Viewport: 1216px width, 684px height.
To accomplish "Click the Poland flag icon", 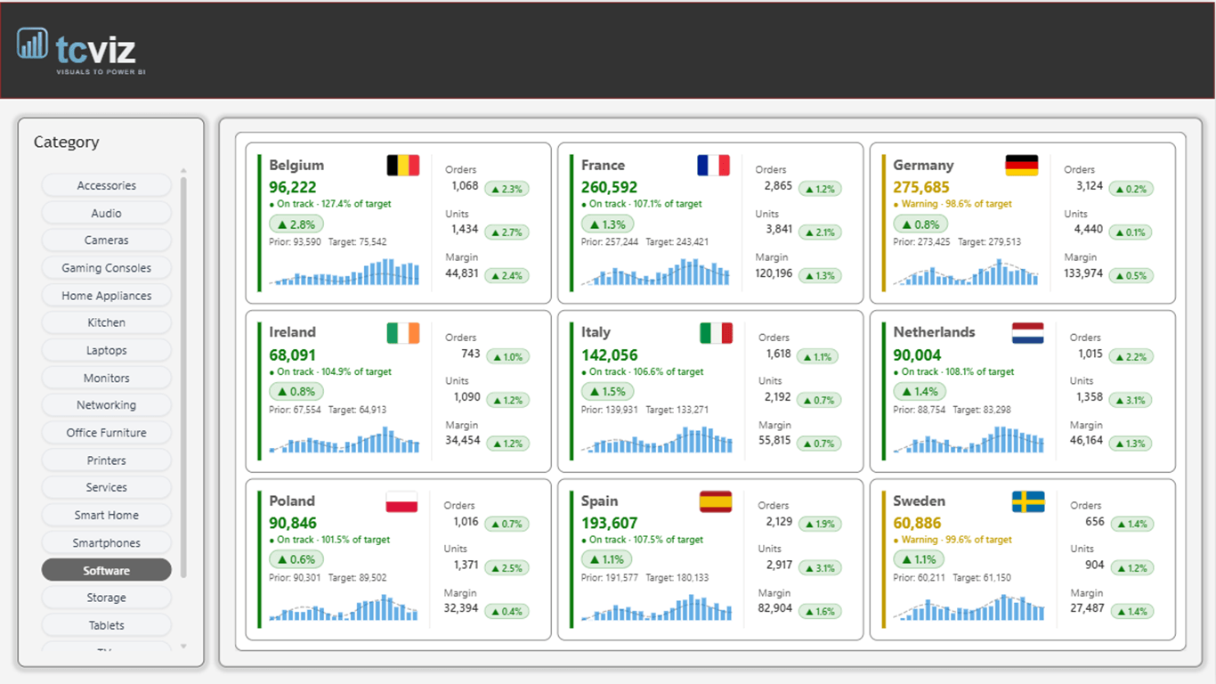I will pyautogui.click(x=401, y=501).
